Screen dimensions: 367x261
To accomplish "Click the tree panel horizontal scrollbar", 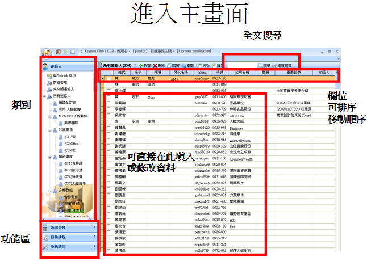I will [x=68, y=220].
